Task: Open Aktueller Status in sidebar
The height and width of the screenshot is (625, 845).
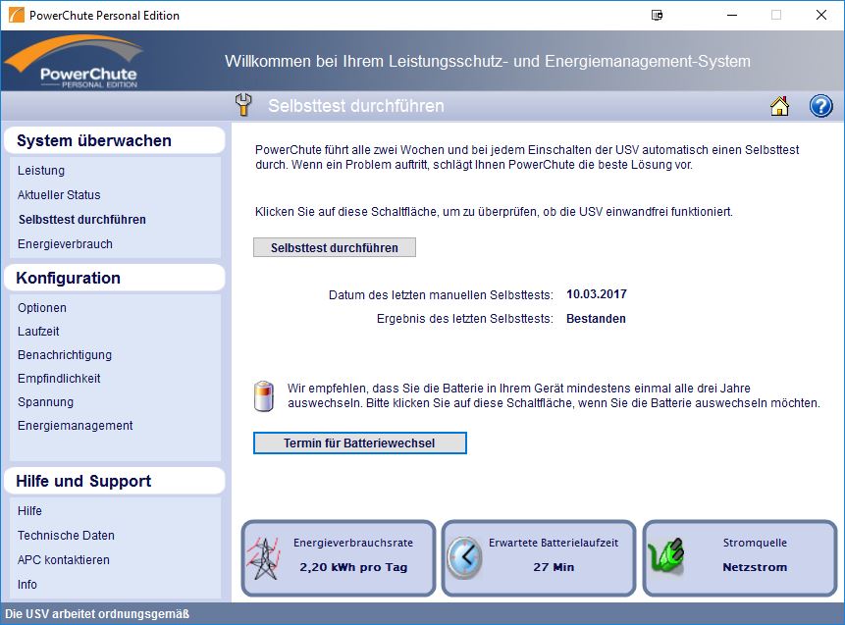Action: tap(59, 195)
